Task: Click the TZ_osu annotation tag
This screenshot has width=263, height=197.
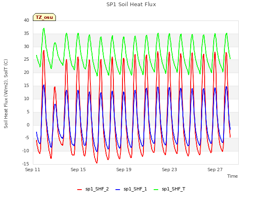Action: coord(44,17)
